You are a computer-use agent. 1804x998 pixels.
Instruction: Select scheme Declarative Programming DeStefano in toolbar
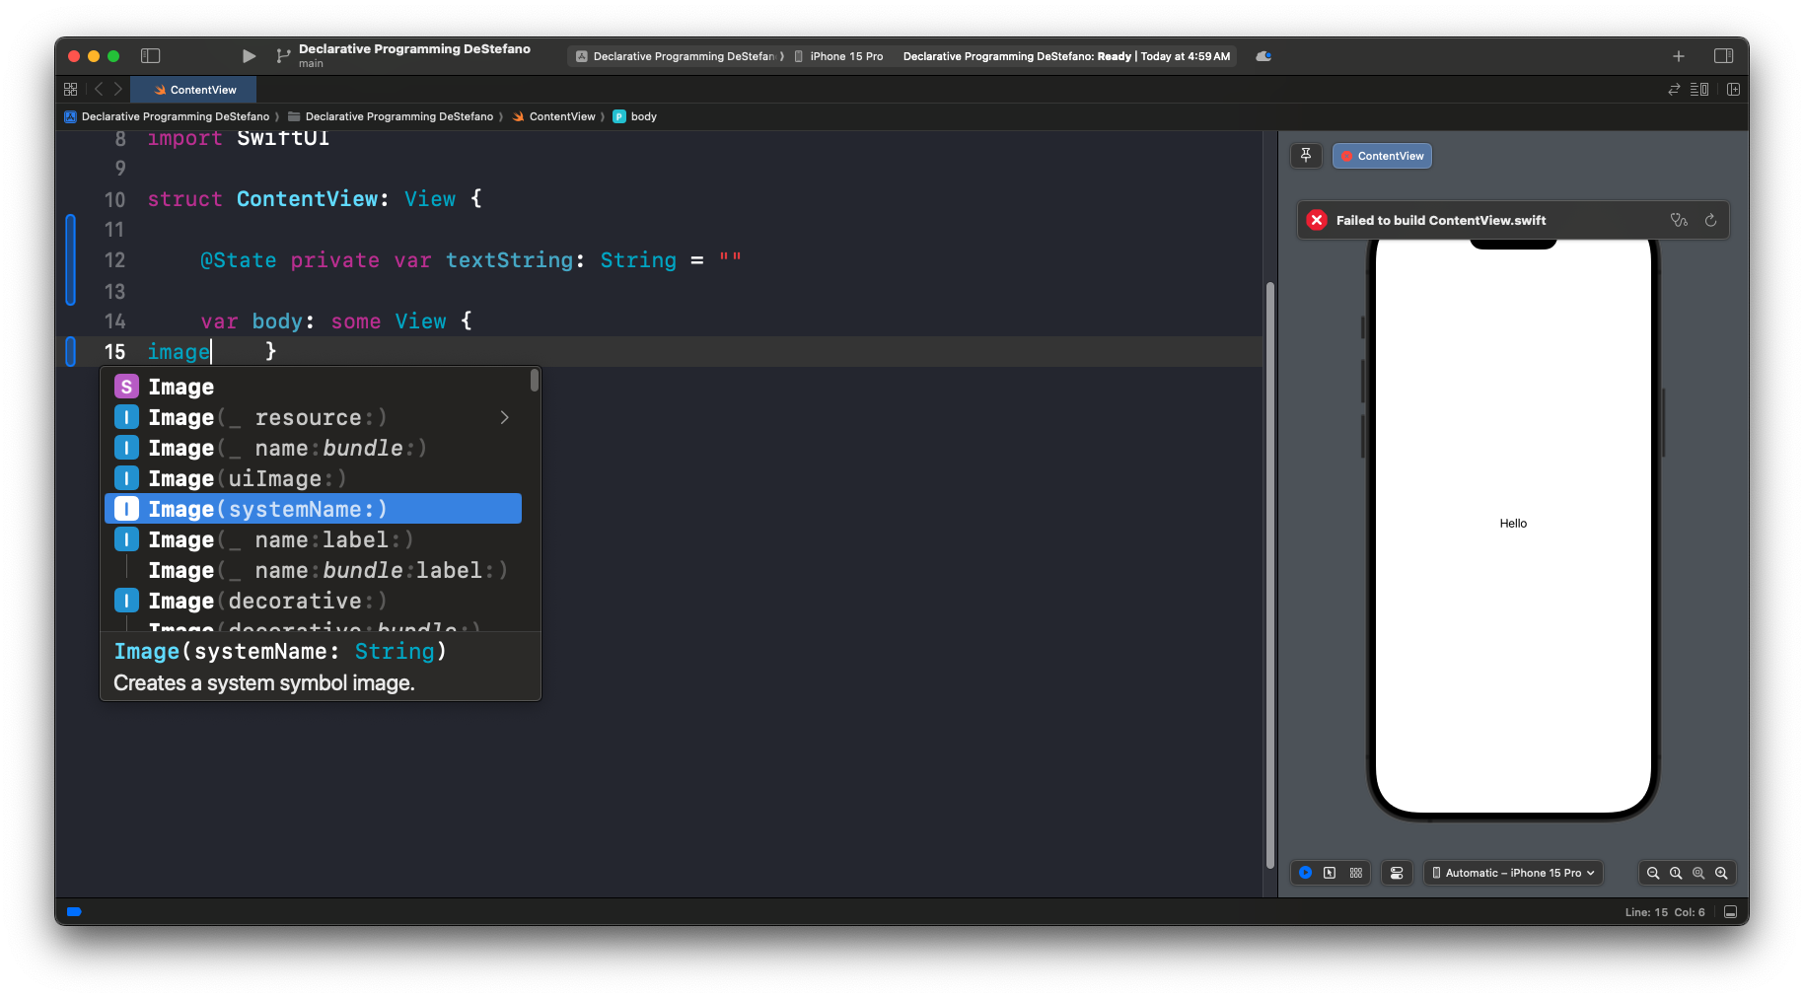pyautogui.click(x=676, y=56)
